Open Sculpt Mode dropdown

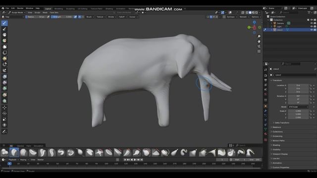coord(17,12)
